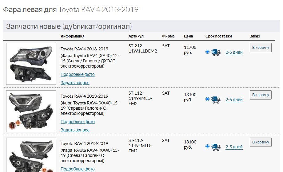
Task: Open 'Подробные фото' for the 12-15 headlight
Action: tap(78, 74)
